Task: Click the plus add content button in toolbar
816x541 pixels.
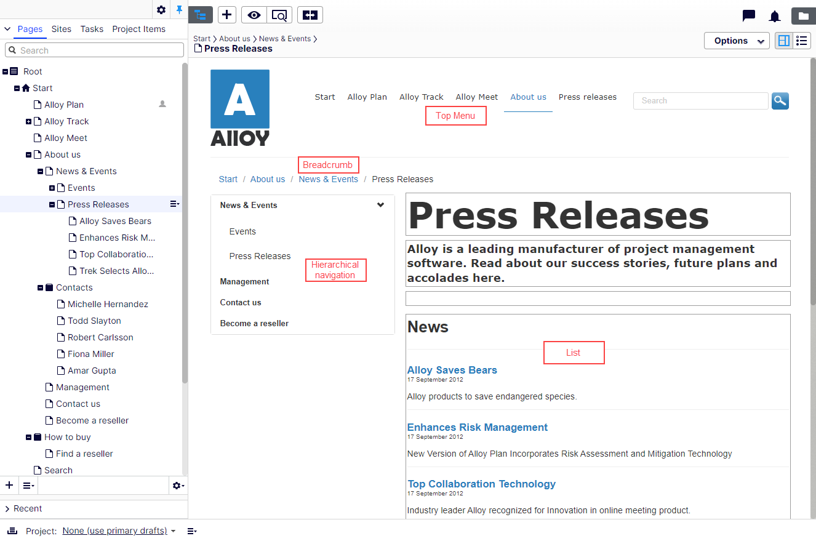Action: (227, 15)
